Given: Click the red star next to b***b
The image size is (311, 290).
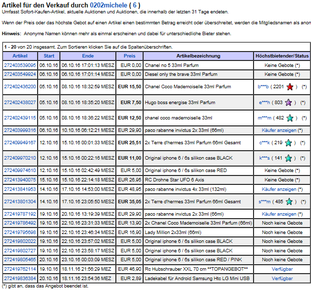Looking at the screenshot, I should tap(290, 87).
